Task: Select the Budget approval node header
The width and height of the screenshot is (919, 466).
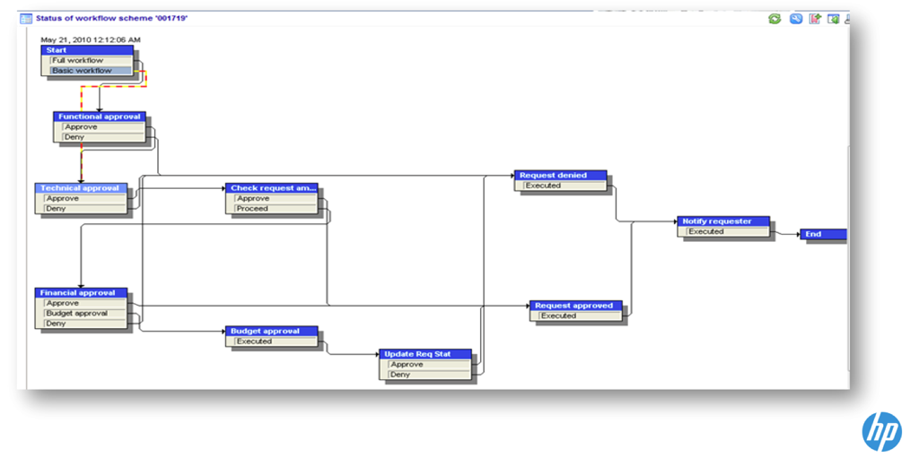Action: [x=272, y=331]
